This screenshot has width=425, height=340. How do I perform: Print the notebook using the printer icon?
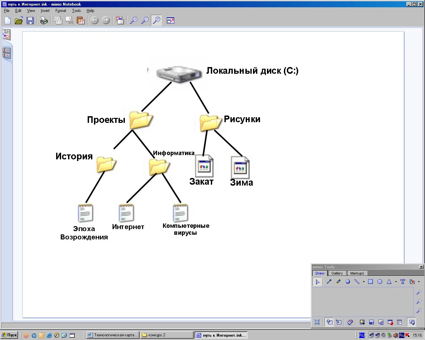(44, 21)
